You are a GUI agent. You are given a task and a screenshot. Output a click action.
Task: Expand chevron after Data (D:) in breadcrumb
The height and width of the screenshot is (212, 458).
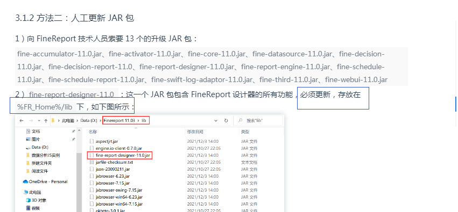click(100, 120)
